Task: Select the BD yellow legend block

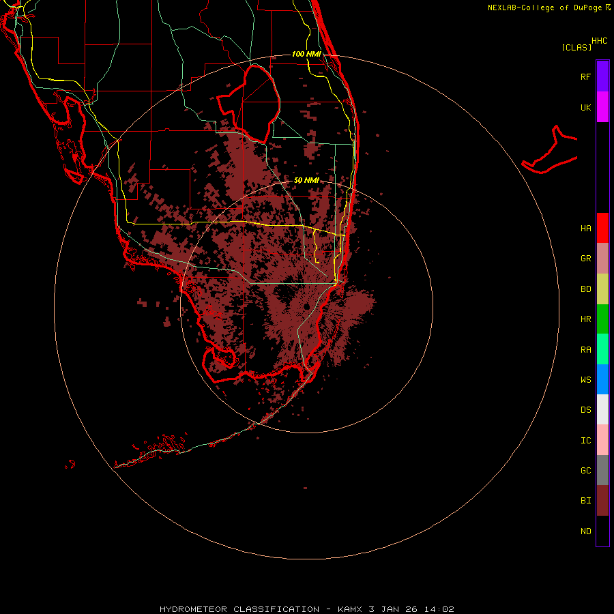Action: tap(602, 289)
